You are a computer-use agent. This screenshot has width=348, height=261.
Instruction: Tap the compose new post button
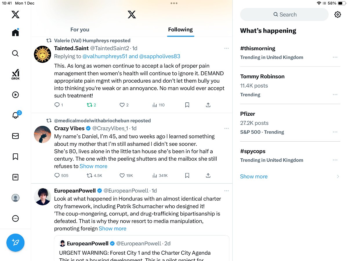click(x=15, y=243)
